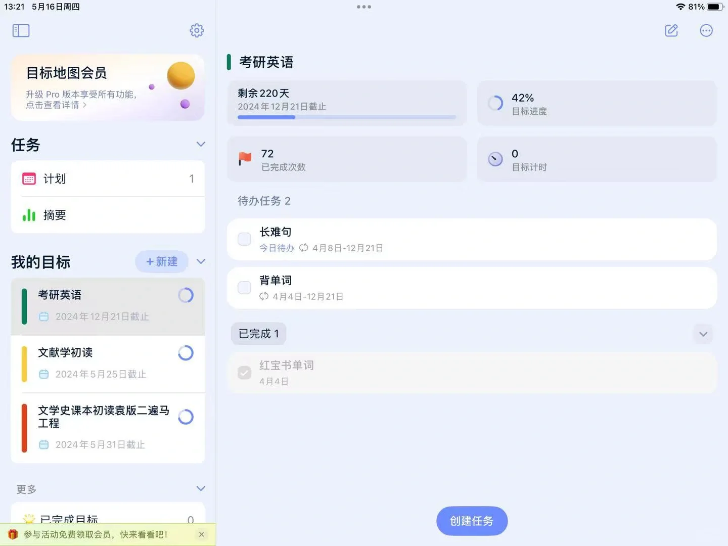Collapse the 任务 section
This screenshot has width=728, height=546.
pyautogui.click(x=200, y=144)
